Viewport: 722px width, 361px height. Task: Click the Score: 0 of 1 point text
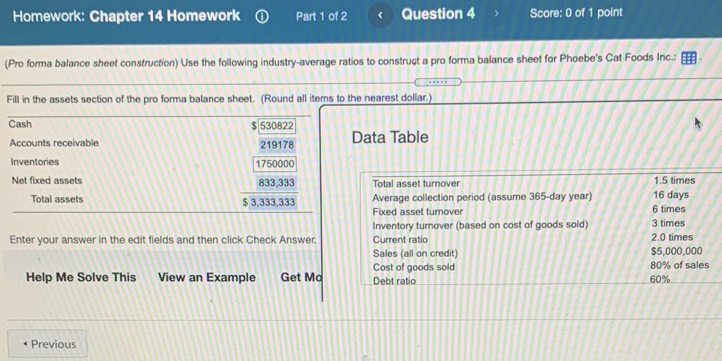[x=576, y=12]
